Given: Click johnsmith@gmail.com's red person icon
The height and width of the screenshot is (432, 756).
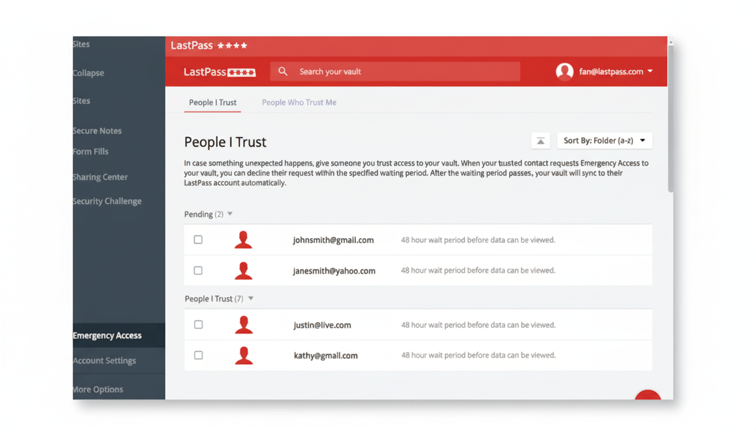Looking at the screenshot, I should (x=243, y=240).
